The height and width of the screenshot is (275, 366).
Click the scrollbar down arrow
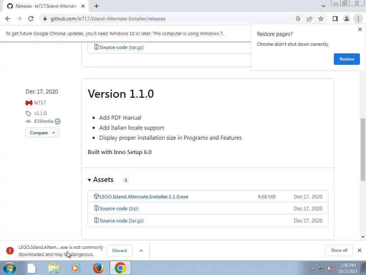coord(363,237)
